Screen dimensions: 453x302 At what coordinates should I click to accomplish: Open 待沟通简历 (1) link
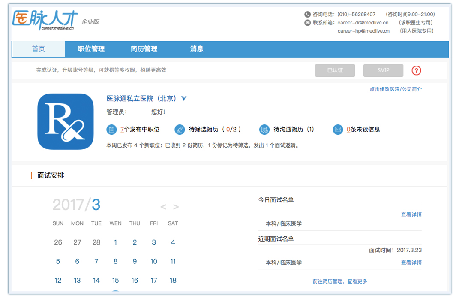click(x=294, y=129)
